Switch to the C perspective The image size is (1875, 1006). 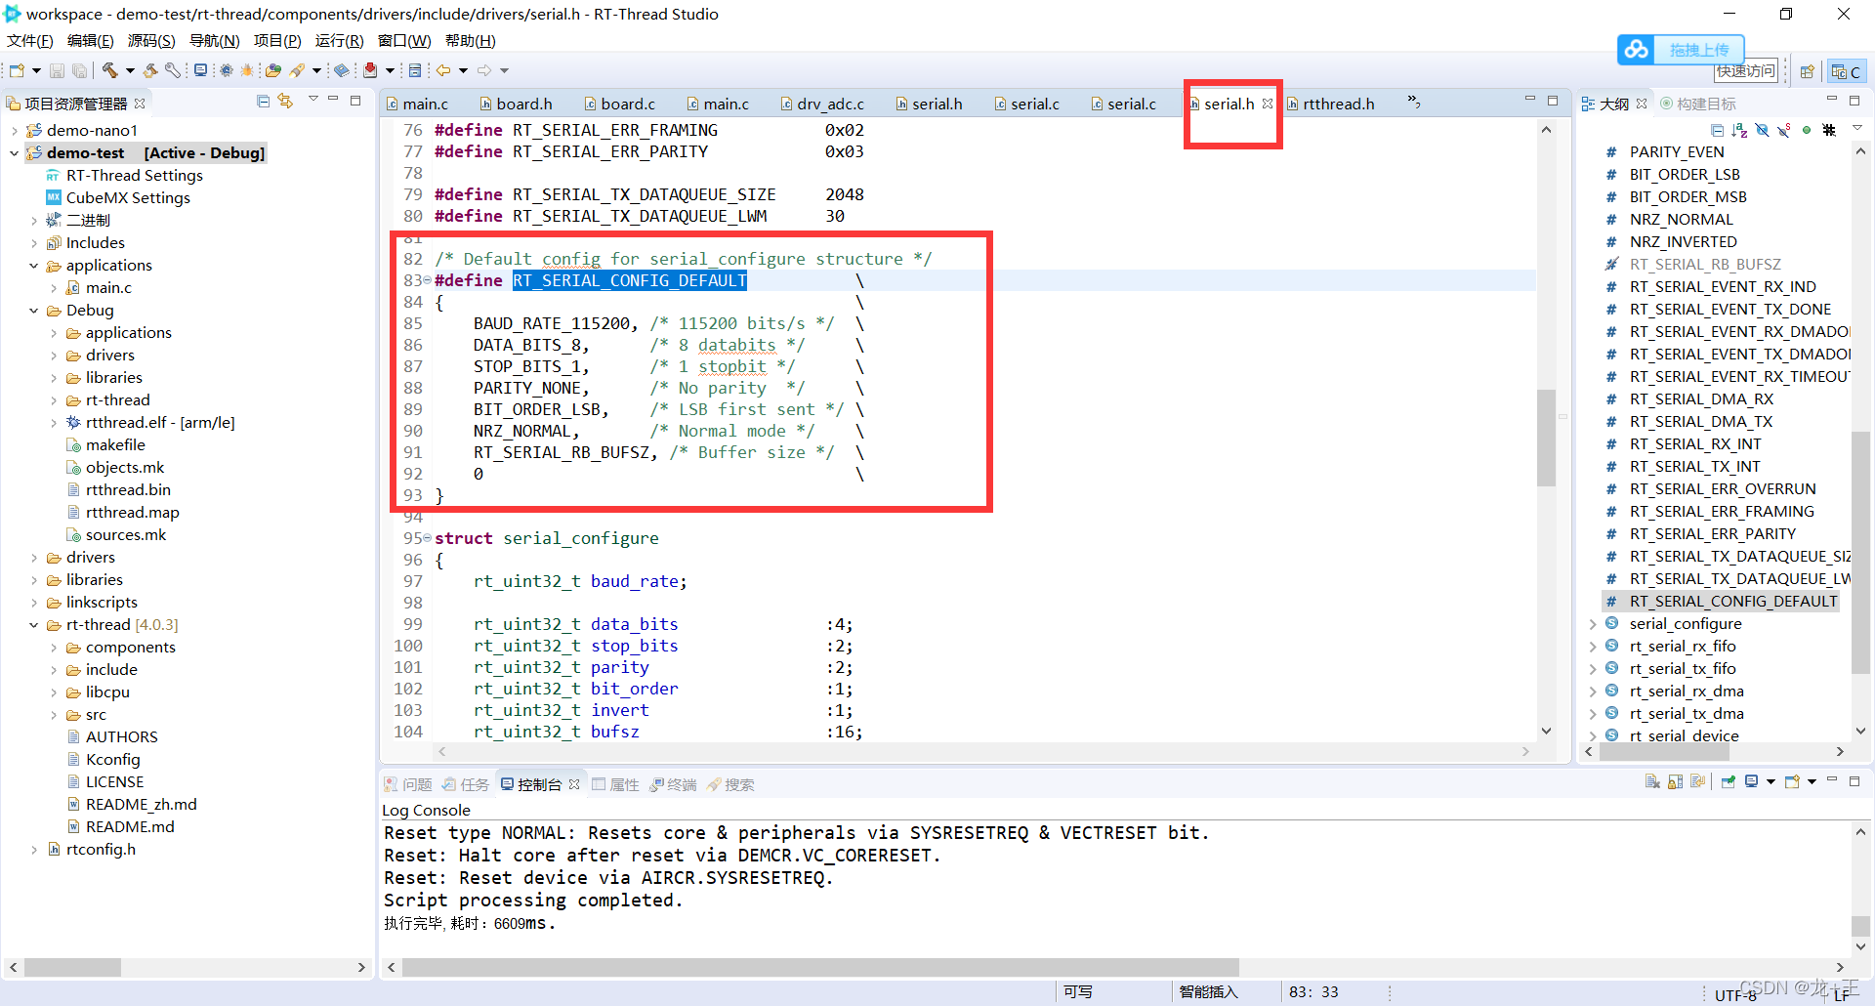[x=1846, y=71]
